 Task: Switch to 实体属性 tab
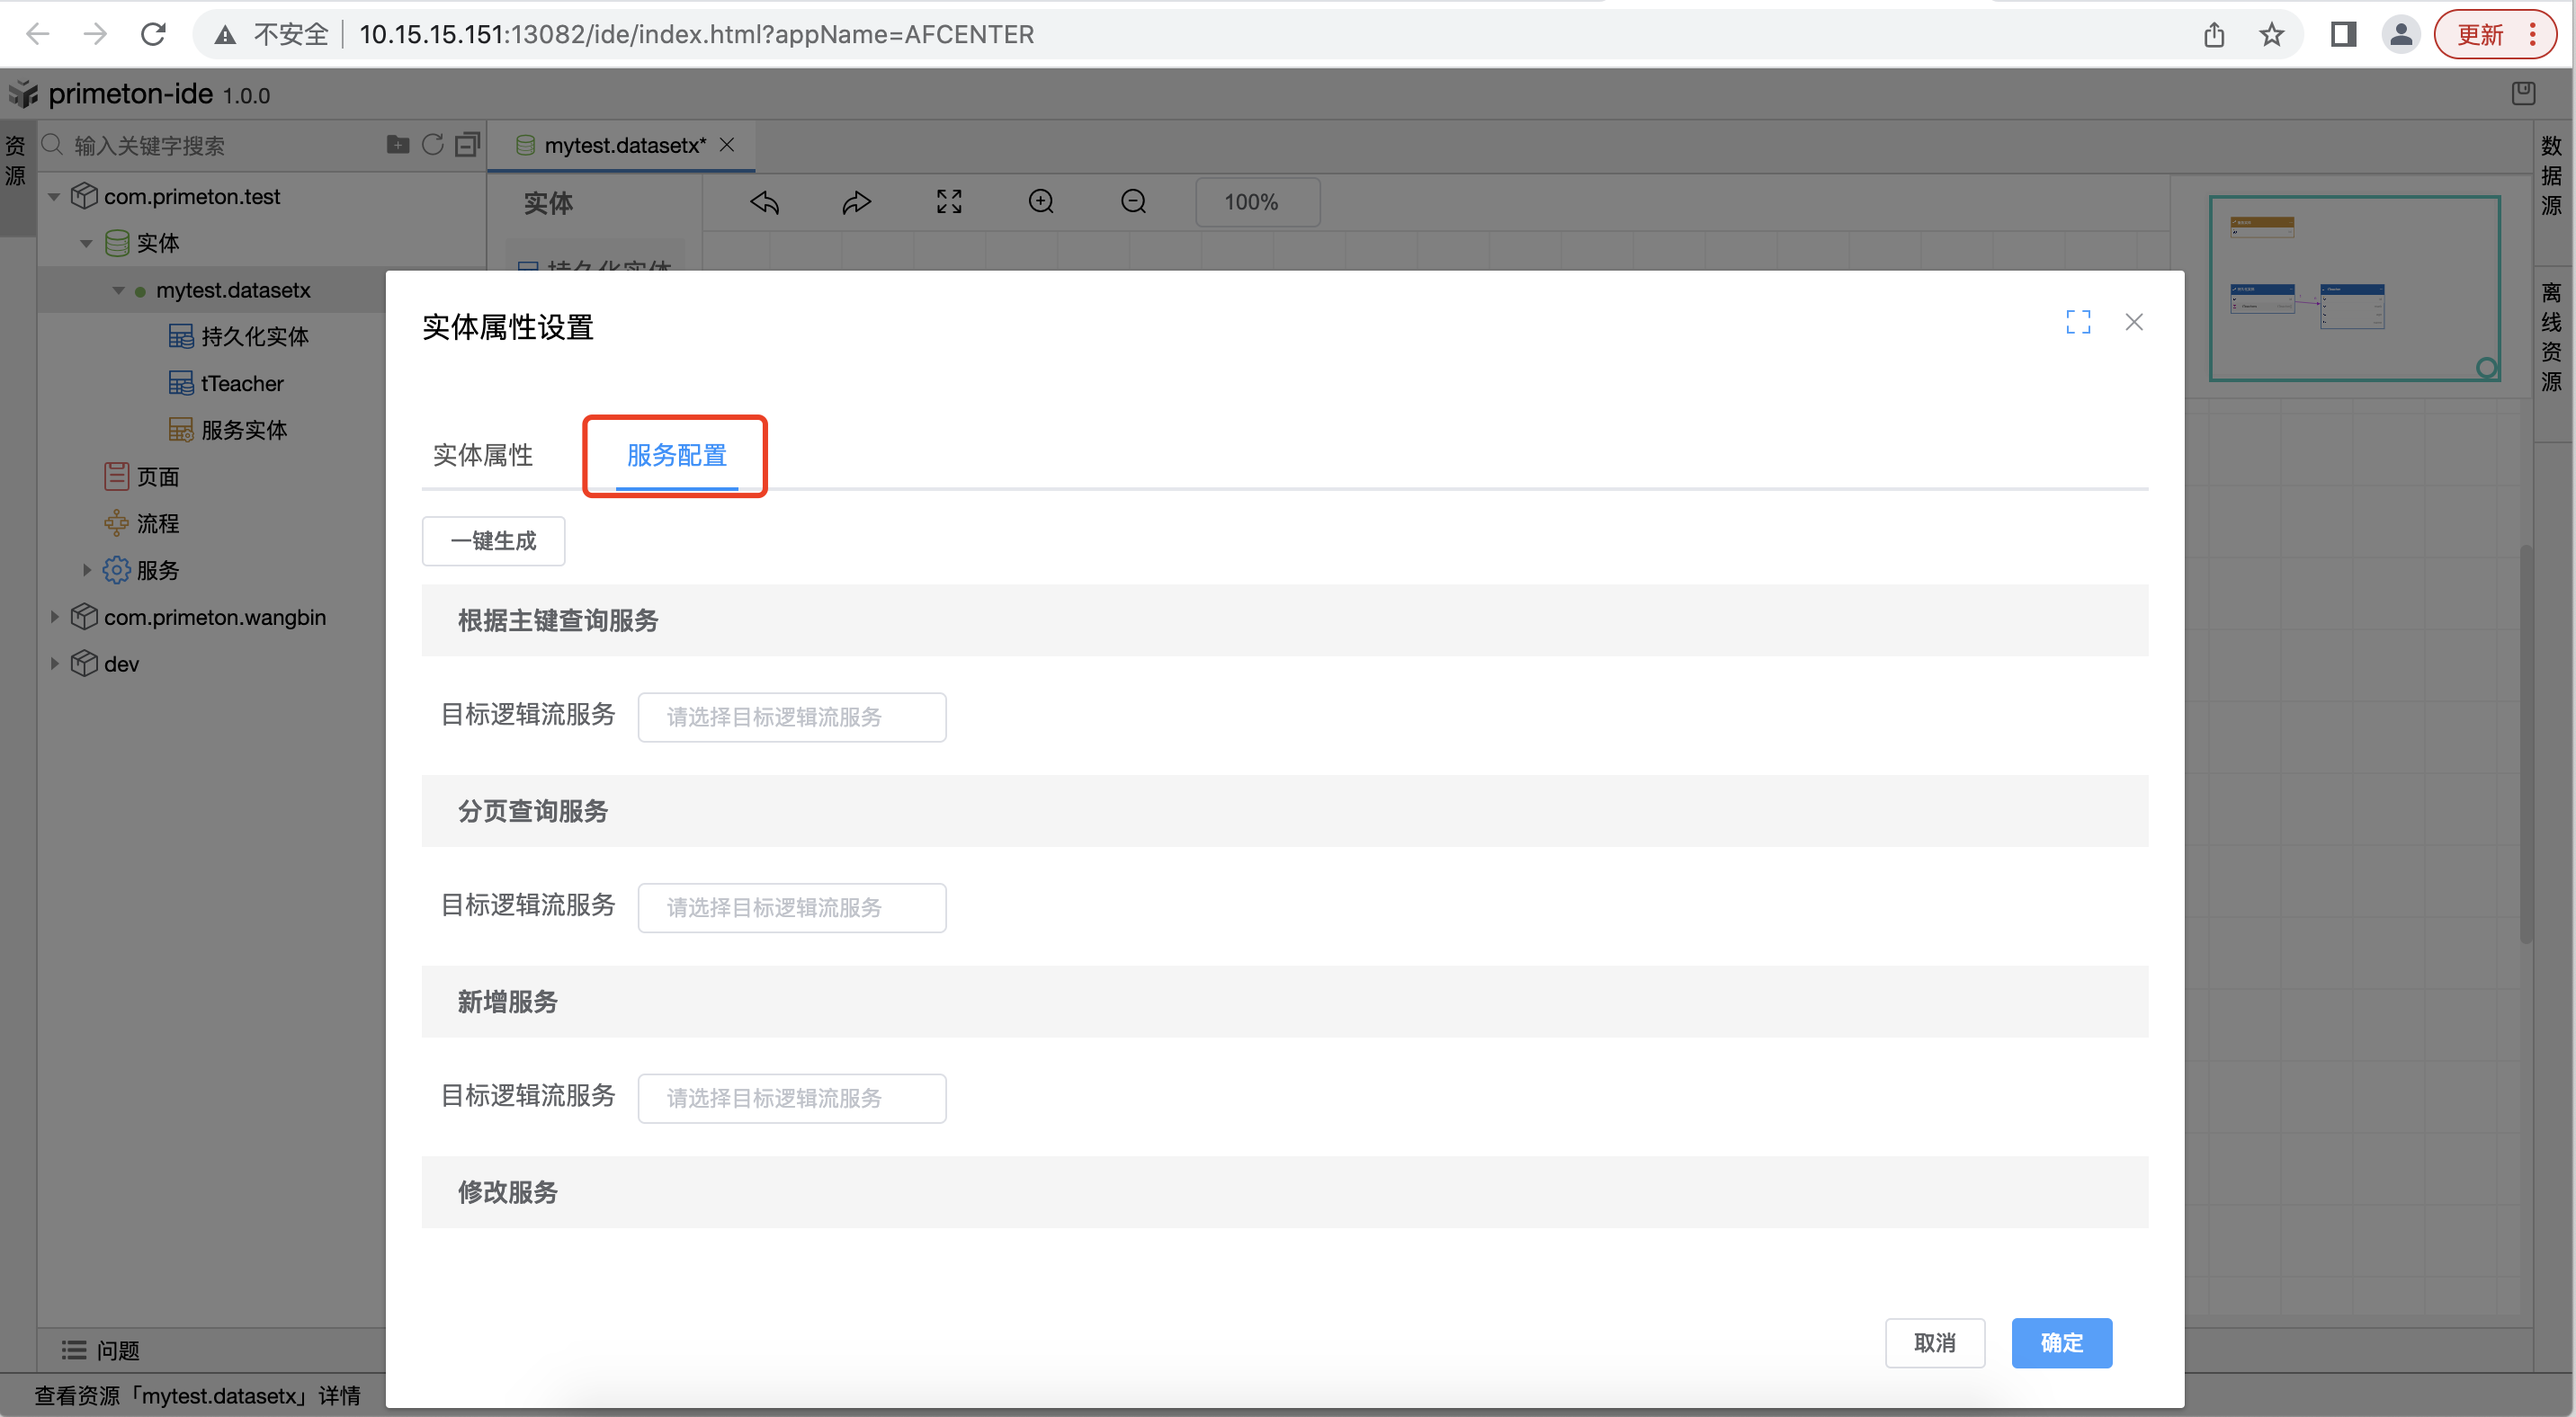coord(482,455)
